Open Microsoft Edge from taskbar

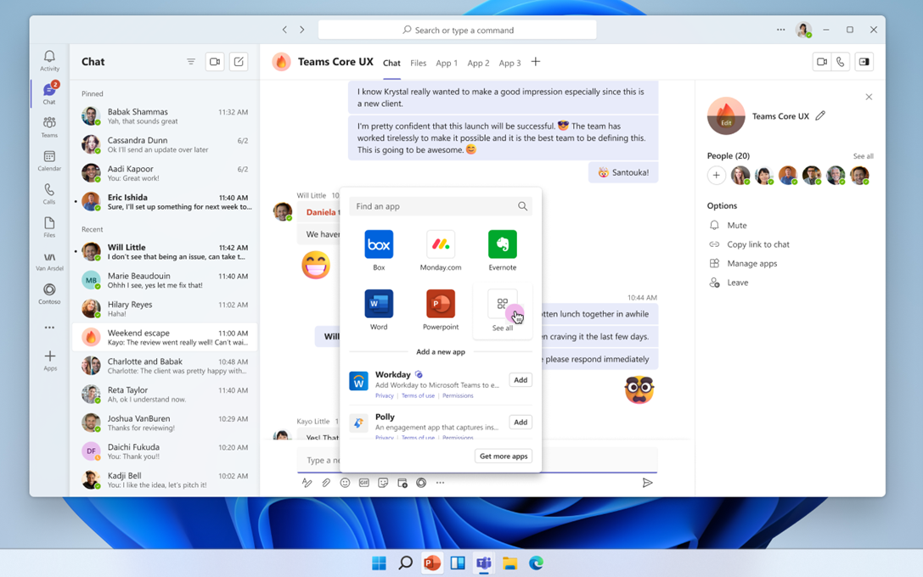(x=536, y=563)
